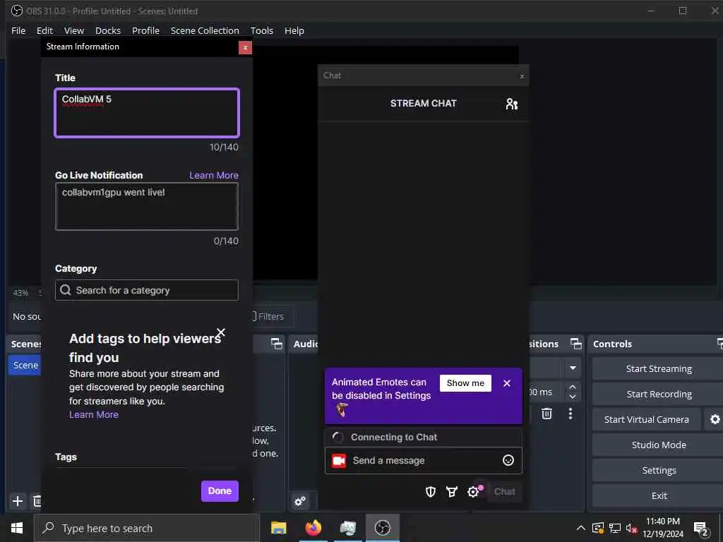Open the notification center icon
Viewport: 723px width, 542px height.
[x=701, y=529]
